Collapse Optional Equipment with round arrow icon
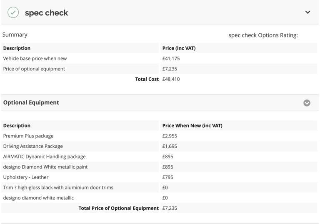 pos(307,103)
